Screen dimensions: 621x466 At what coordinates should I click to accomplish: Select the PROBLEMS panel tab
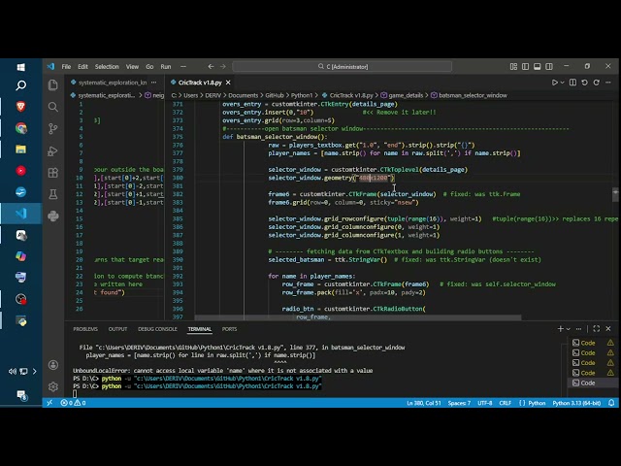pyautogui.click(x=85, y=329)
